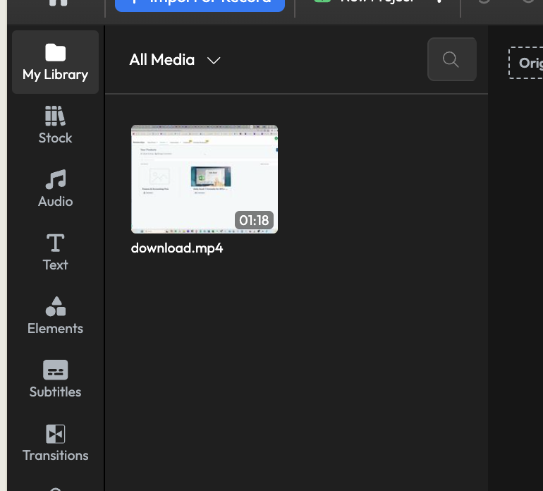Image resolution: width=543 pixels, height=491 pixels.
Task: Click the redo arrow in top bar
Action: (527, 2)
